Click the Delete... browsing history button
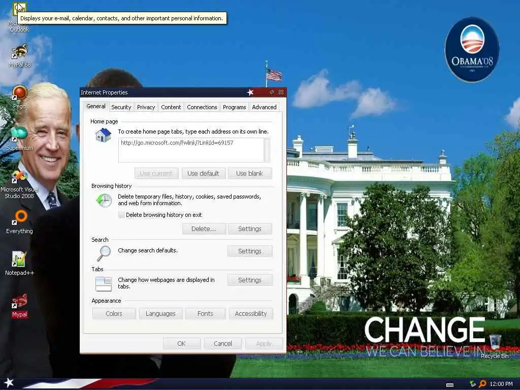The image size is (520, 390). (x=204, y=229)
